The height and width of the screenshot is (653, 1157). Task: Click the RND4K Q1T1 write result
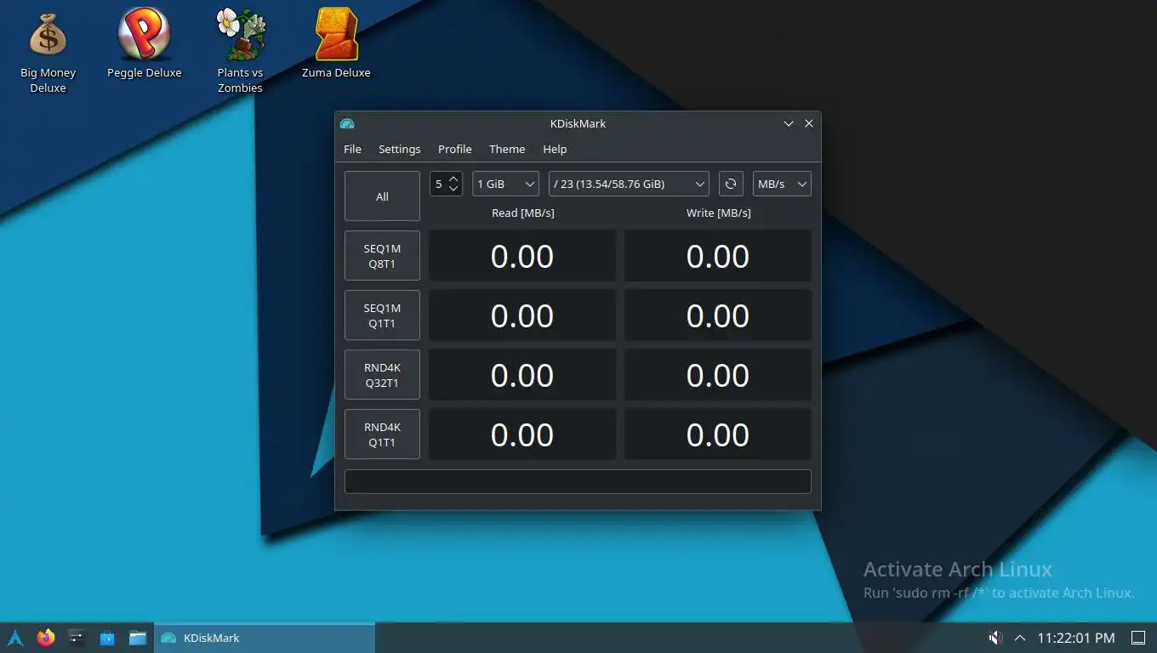pyautogui.click(x=718, y=434)
